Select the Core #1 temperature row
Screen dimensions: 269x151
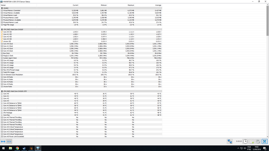pyautogui.click(x=81, y=96)
